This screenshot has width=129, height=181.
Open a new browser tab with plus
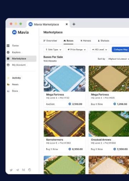74,24
